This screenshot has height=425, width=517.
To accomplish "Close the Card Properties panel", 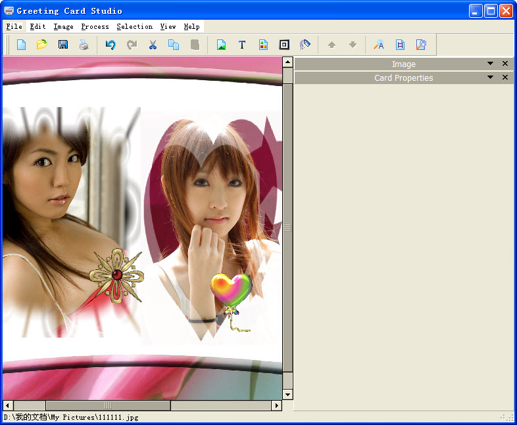I will [505, 78].
